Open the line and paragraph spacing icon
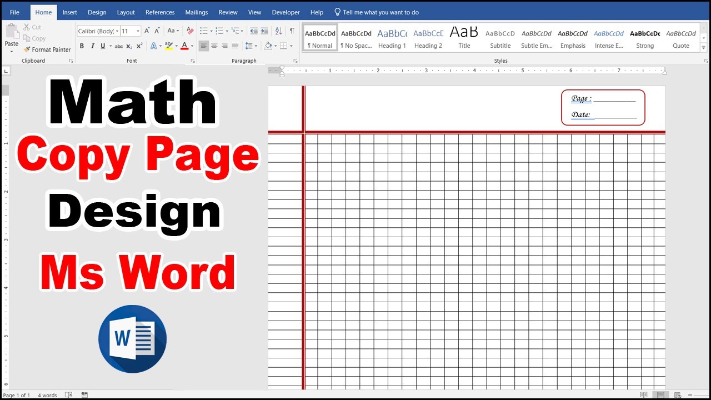711x400 pixels. [248, 46]
